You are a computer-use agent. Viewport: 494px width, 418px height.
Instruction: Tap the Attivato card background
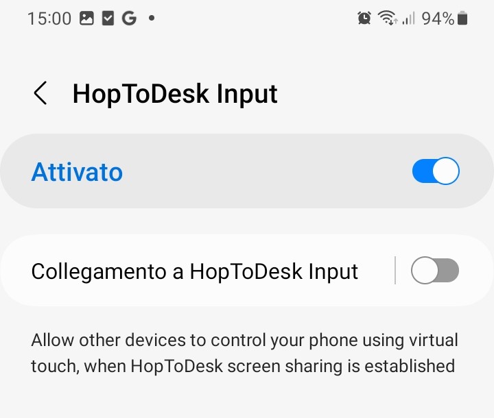247,171
